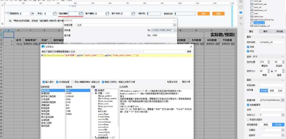This screenshot has width=286, height=139.
Task: Enable 标签形式显示 checkbox
Action: (248, 120)
